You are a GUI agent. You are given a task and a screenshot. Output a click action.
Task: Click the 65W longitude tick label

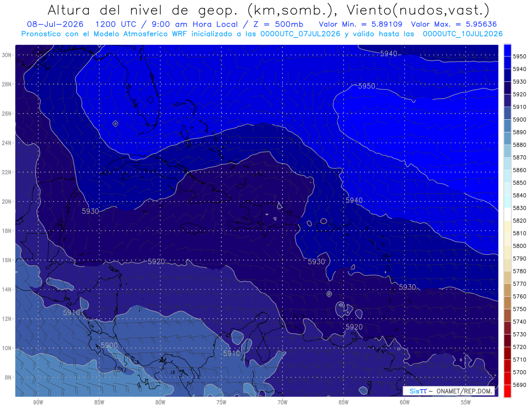coord(344,402)
